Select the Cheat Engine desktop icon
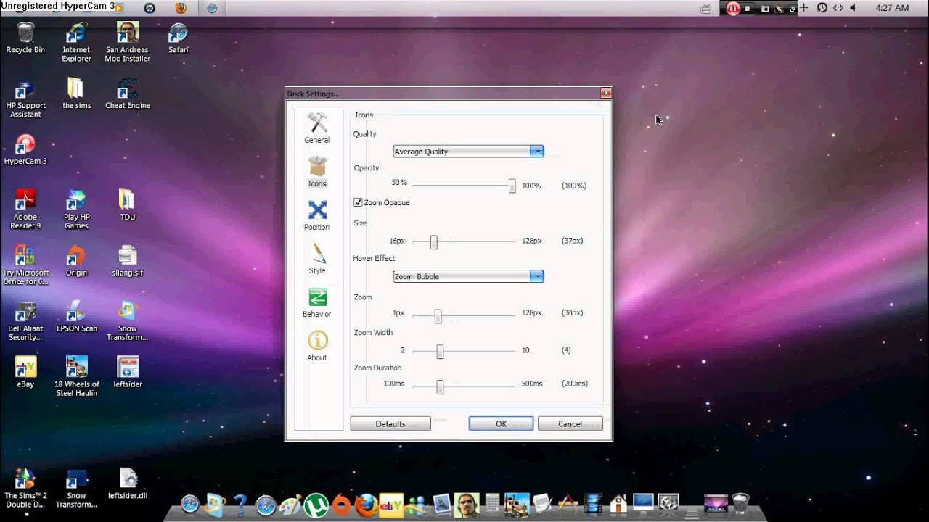The height and width of the screenshot is (522, 929). (128, 94)
